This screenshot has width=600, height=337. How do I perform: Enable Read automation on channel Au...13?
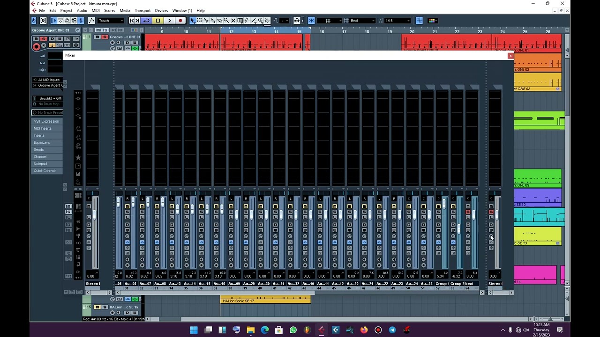[172, 225]
